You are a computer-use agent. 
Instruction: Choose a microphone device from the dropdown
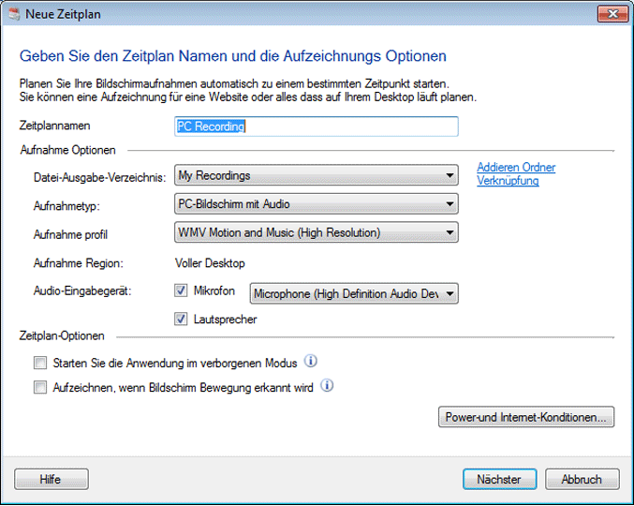pyautogui.click(x=354, y=294)
